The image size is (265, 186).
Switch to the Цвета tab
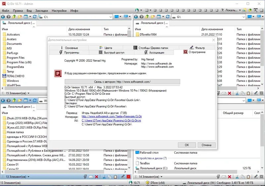point(106,48)
